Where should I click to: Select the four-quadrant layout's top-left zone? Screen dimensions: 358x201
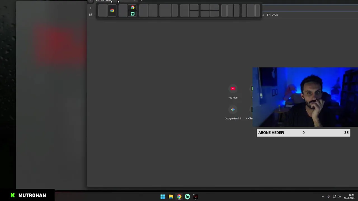(205, 8)
